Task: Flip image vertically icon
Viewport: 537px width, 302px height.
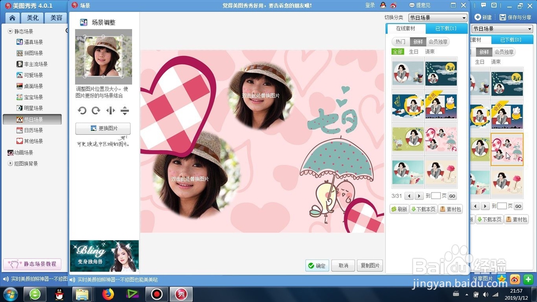Action: click(x=125, y=110)
